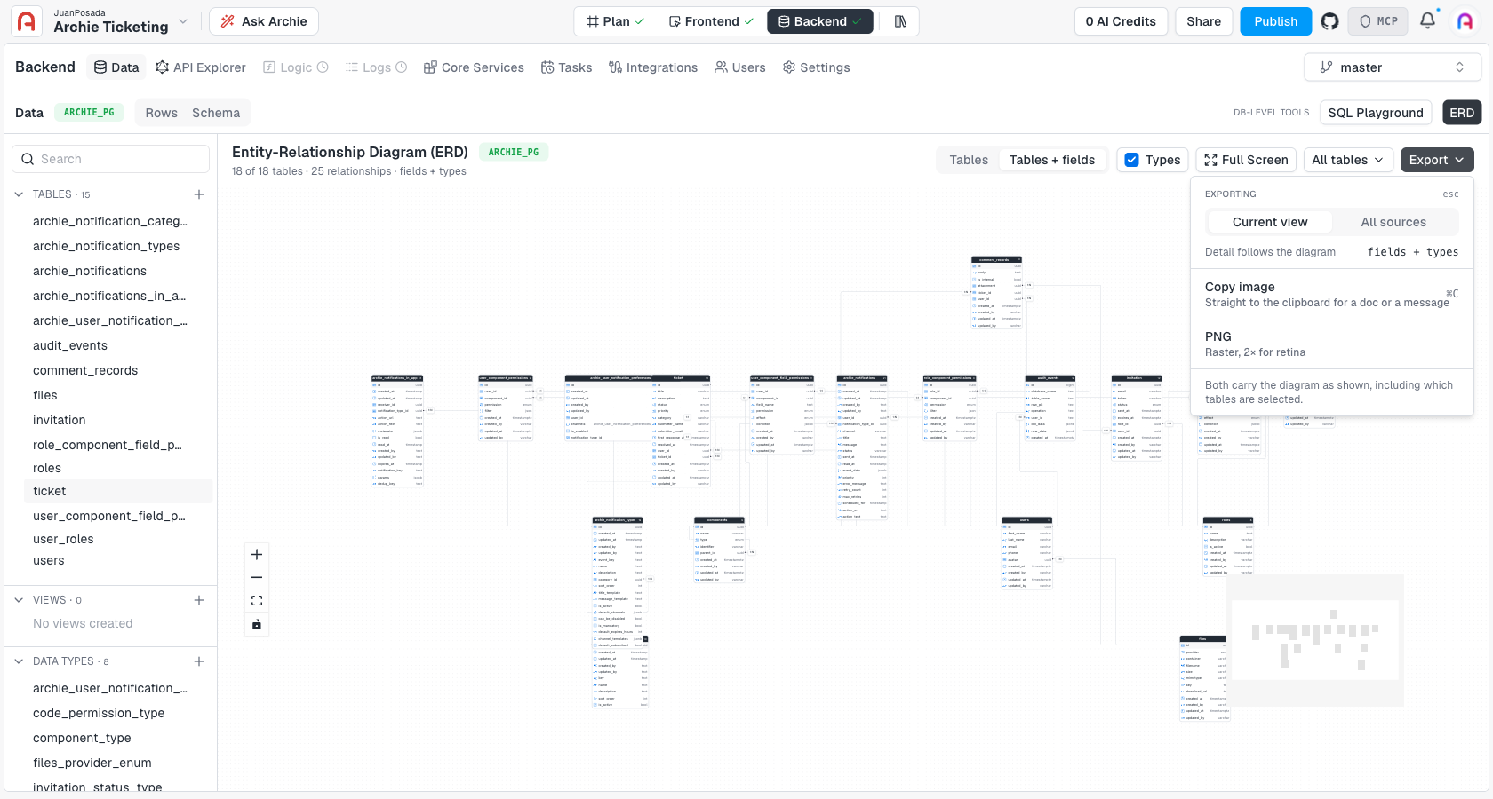This screenshot has height=799, width=1493.
Task: Zoom out on the ERD canvas
Action: (257, 578)
